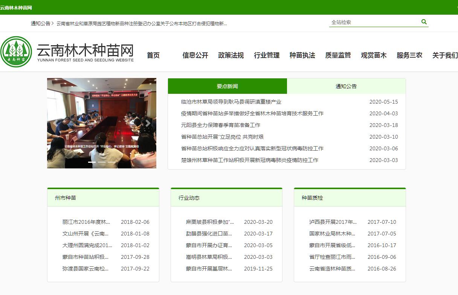458x295 pixels.
Task: Switch to the 要点新闻 tab
Action: point(227,86)
